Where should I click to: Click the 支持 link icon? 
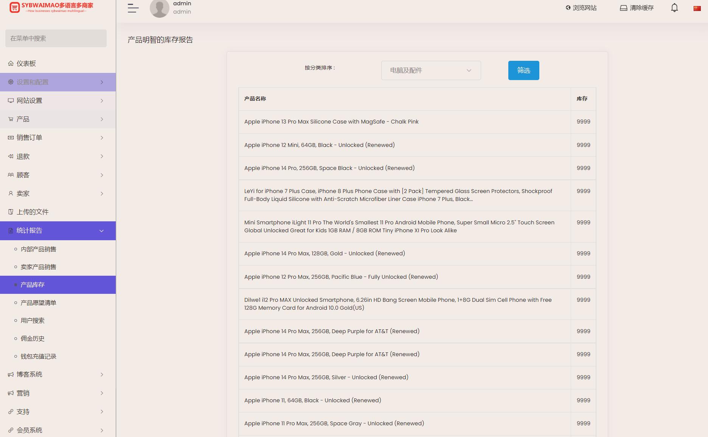tap(11, 412)
